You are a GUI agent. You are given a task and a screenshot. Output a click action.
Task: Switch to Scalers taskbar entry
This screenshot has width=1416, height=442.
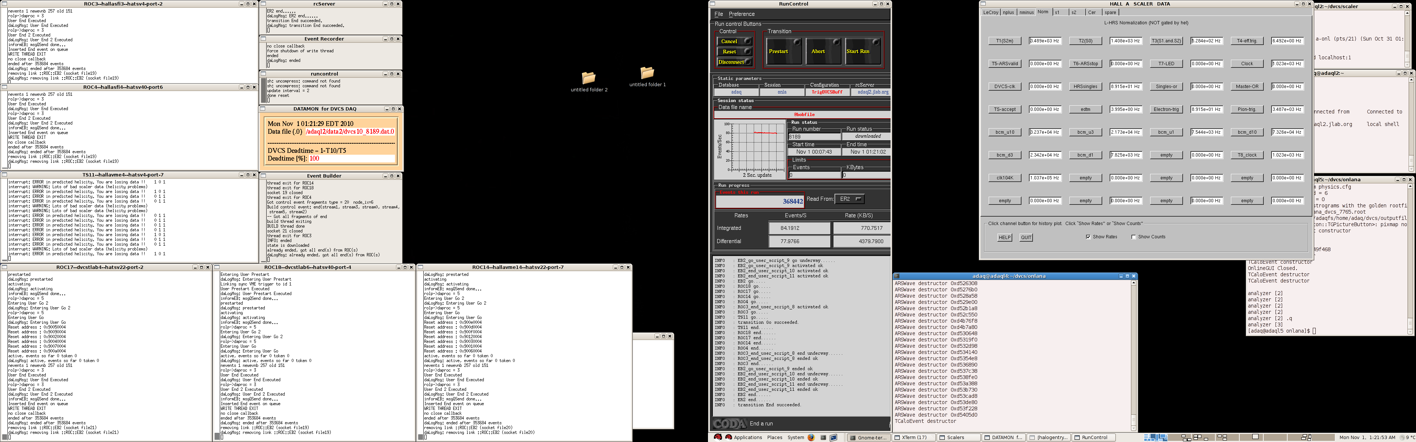pos(958,438)
